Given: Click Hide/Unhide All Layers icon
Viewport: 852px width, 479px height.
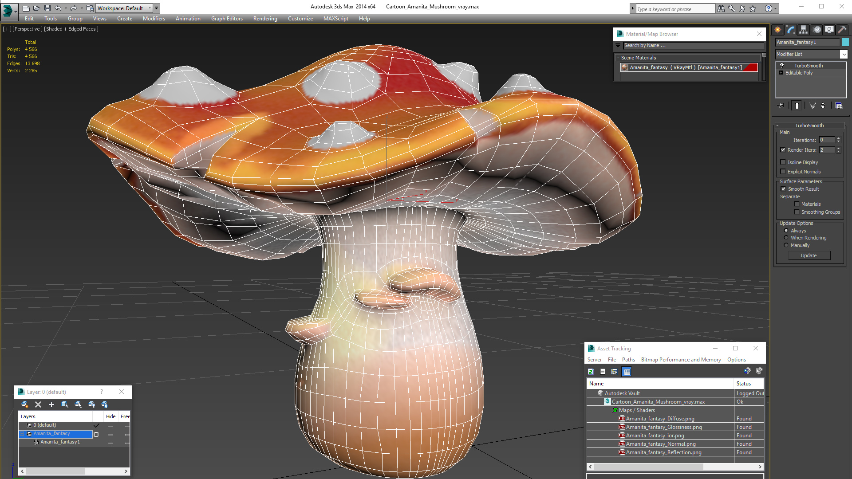Looking at the screenshot, I should 91,404.
